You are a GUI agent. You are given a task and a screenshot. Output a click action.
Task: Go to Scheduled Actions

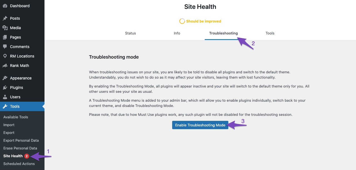(19, 164)
